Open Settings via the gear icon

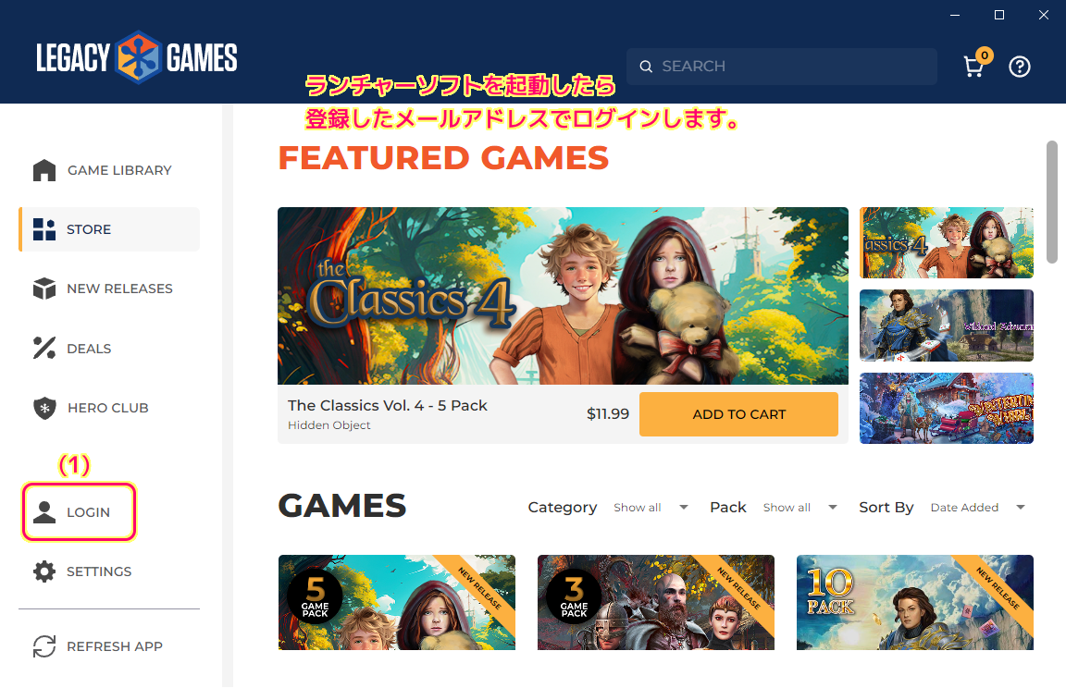44,571
